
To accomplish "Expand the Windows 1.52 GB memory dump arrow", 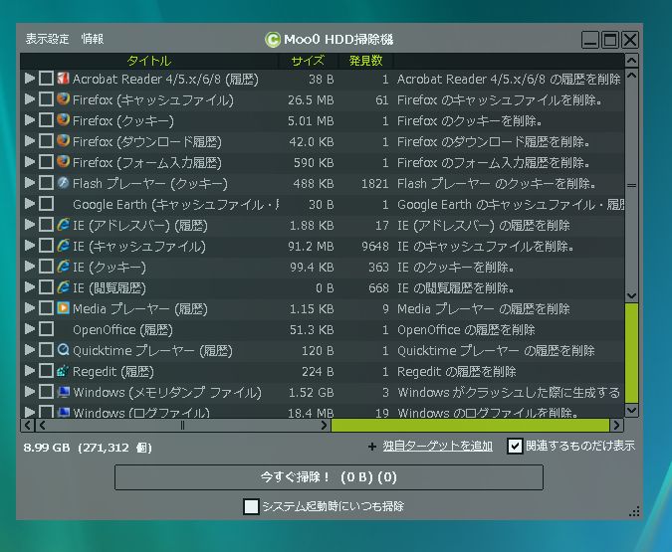I will 30,392.
